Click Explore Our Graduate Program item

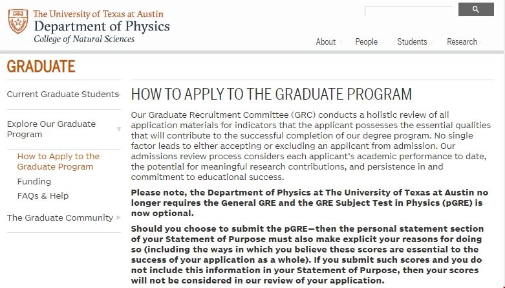pos(51,129)
